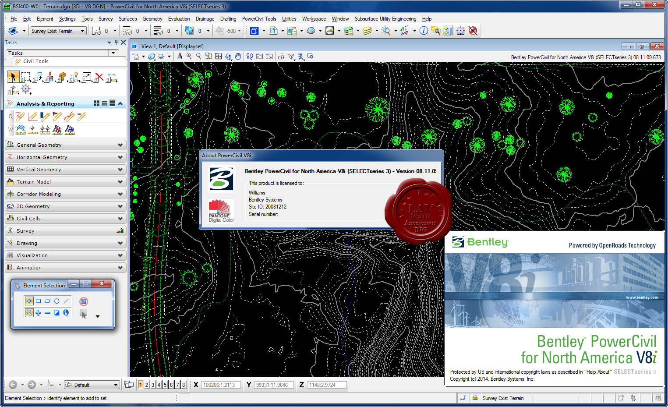
Task: Click the View Previous icon
Action: (260, 56)
